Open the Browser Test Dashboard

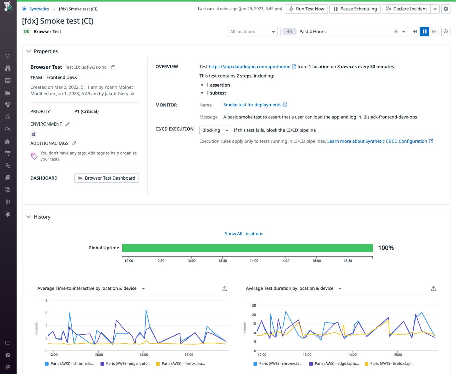[106, 178]
